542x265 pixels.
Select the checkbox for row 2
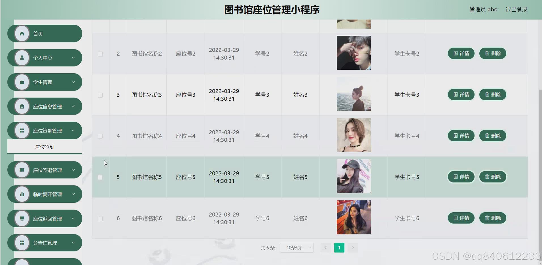click(100, 54)
